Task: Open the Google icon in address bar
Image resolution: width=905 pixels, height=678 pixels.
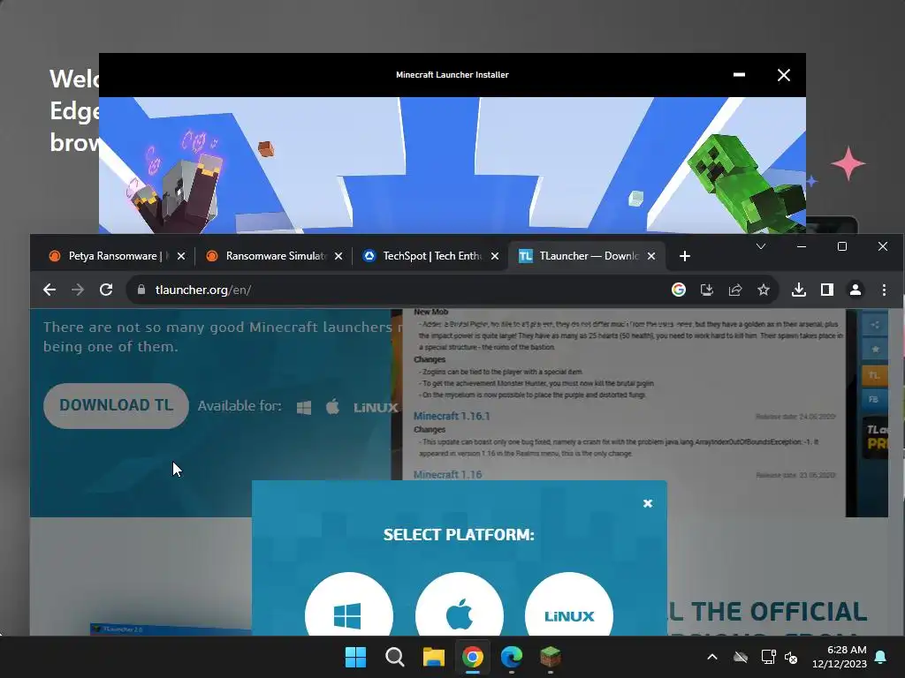Action: tap(679, 290)
